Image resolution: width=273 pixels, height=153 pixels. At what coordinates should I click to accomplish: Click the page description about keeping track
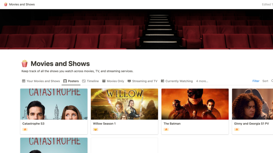pyautogui.click(x=77, y=71)
